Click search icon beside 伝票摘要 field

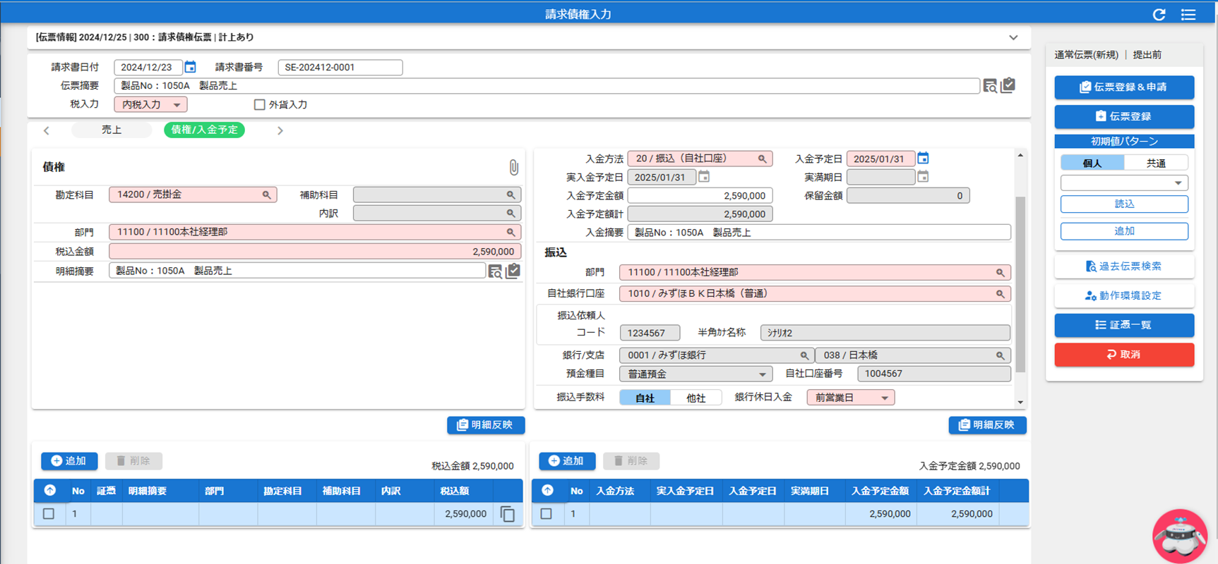tap(990, 86)
